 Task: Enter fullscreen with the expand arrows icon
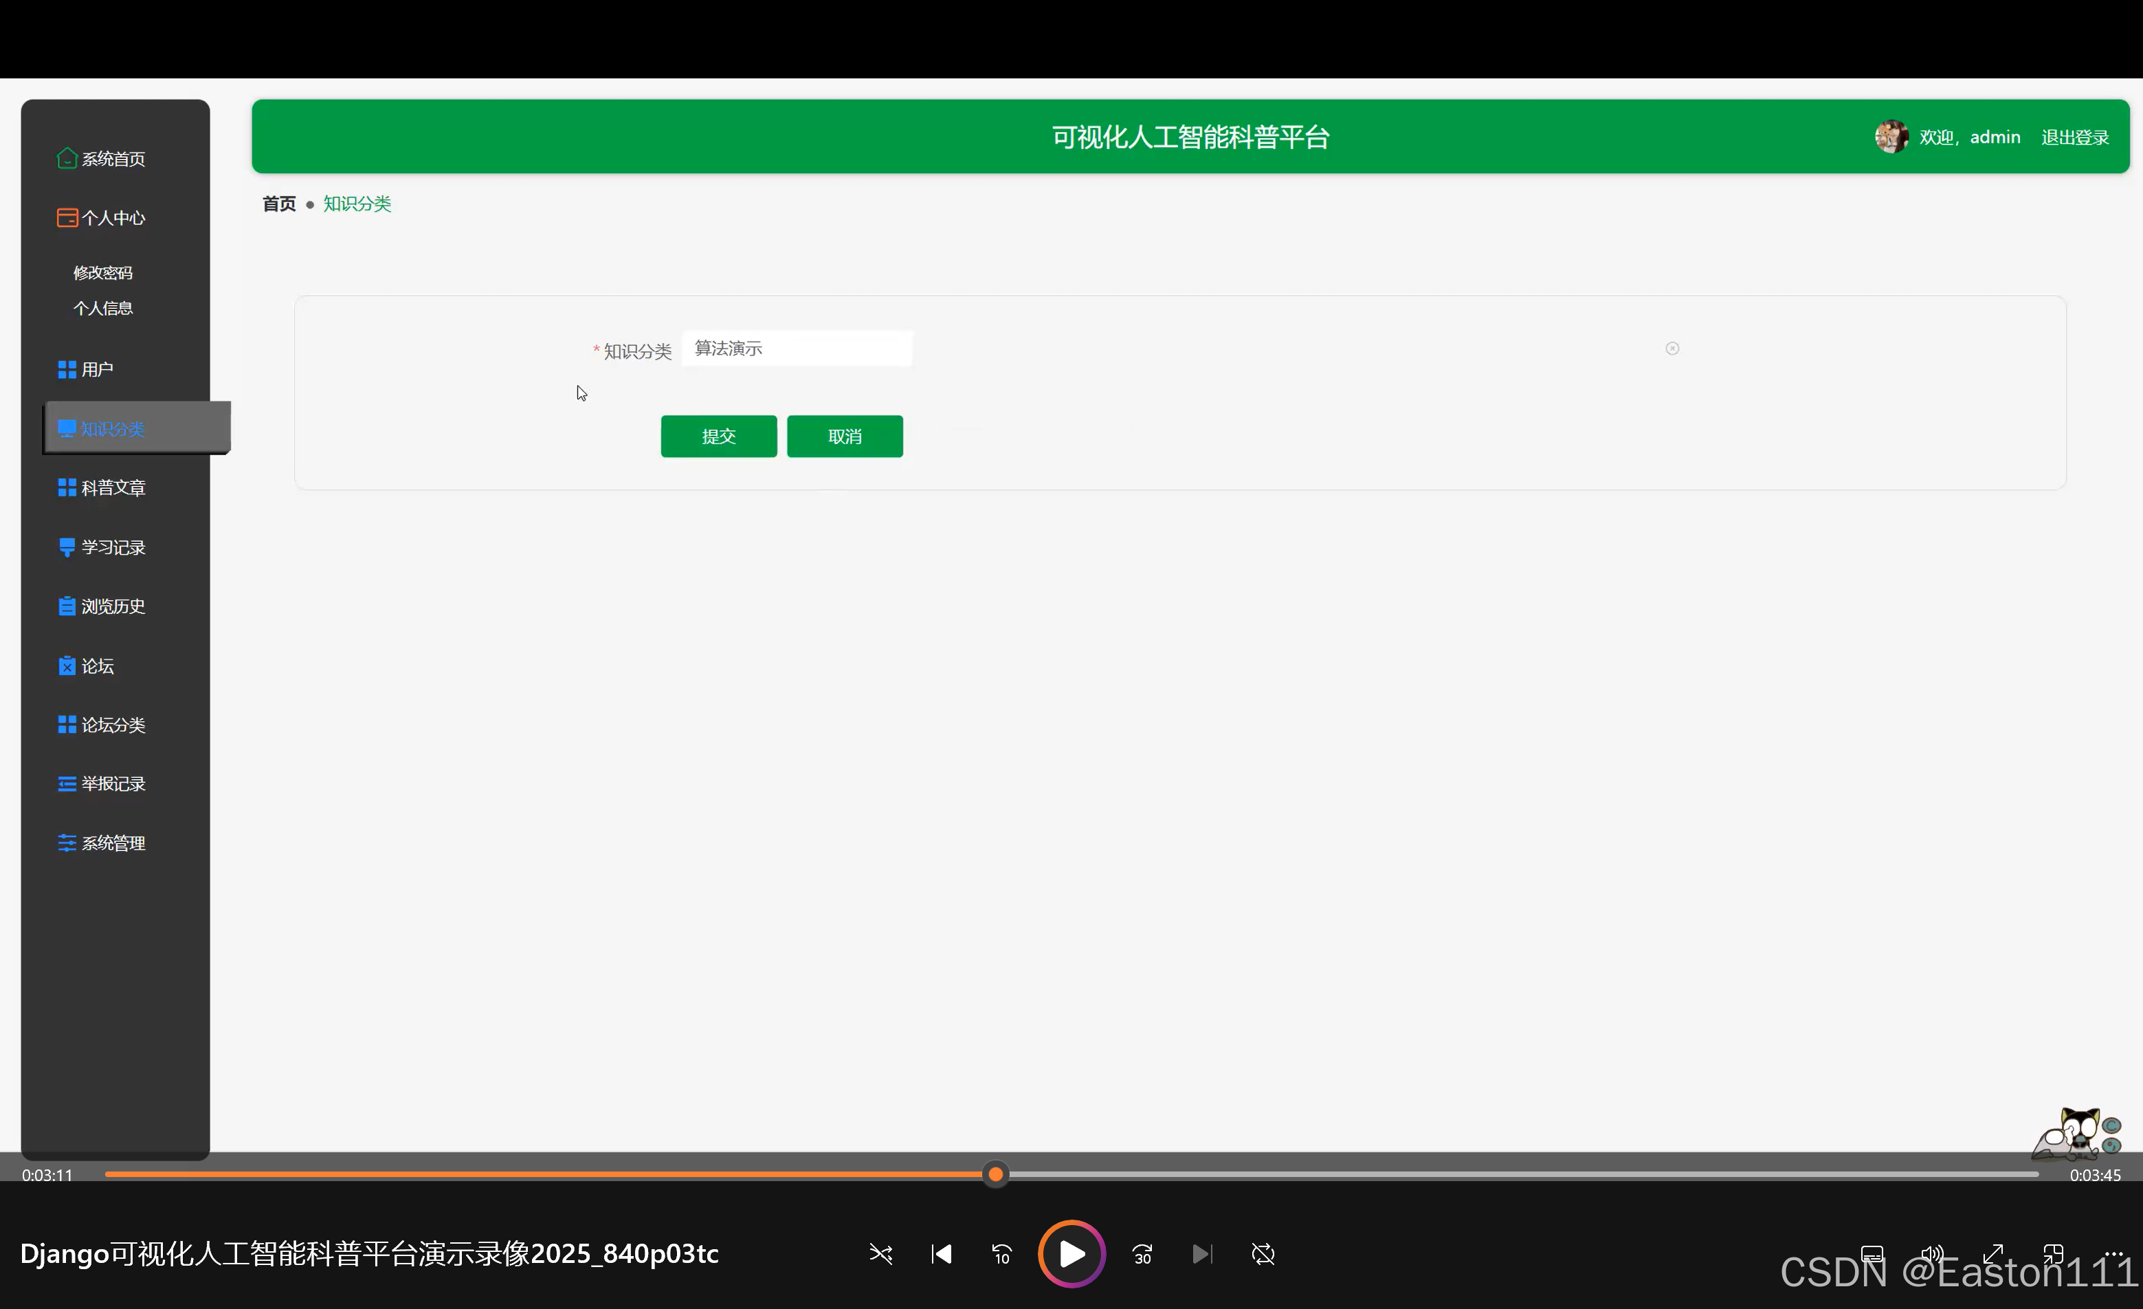[1992, 1253]
